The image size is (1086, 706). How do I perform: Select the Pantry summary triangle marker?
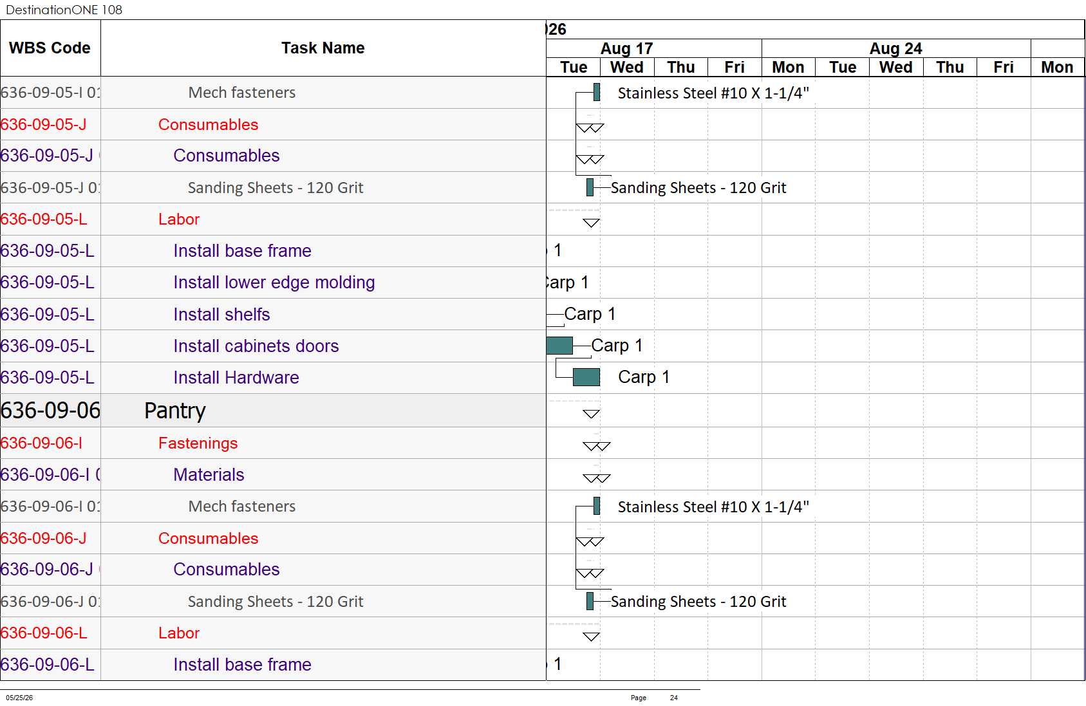click(x=591, y=414)
